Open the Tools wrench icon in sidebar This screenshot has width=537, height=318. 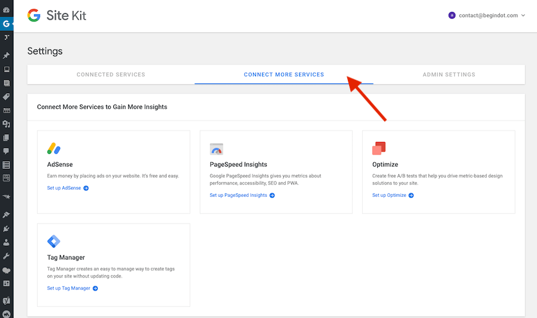[6, 256]
